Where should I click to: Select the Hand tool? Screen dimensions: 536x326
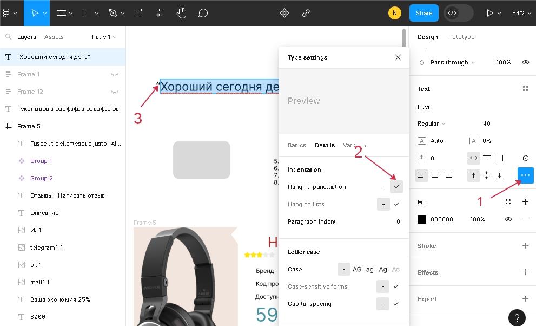click(181, 13)
